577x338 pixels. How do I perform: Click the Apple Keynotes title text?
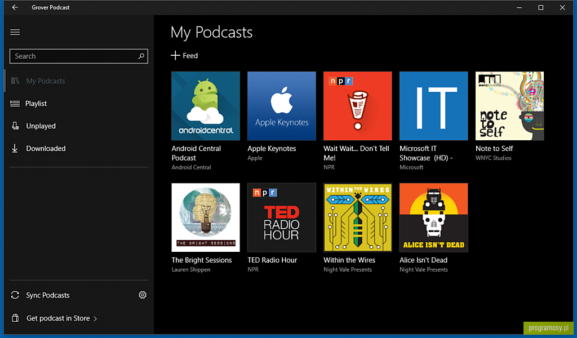click(x=272, y=149)
